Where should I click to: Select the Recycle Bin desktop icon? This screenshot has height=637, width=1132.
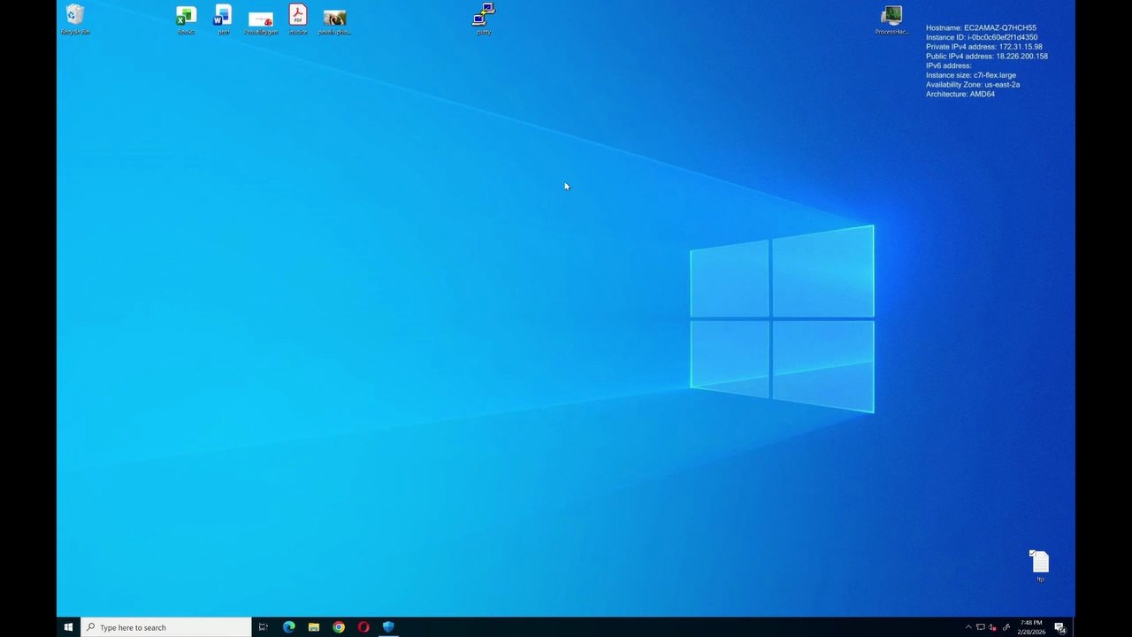[x=75, y=19]
